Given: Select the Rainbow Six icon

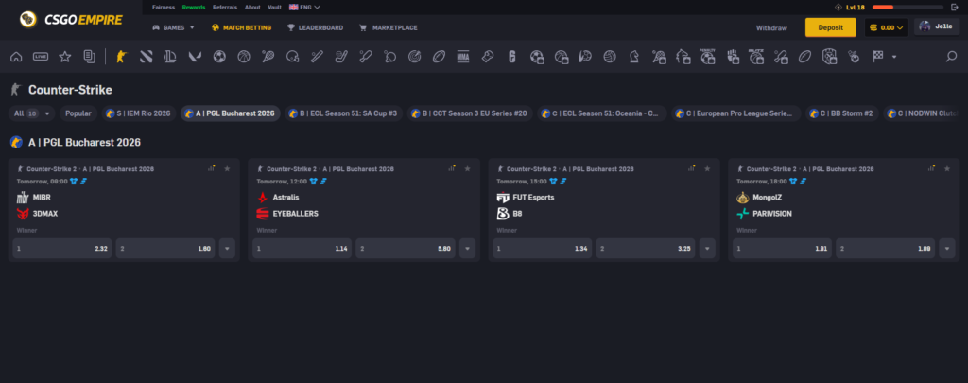Looking at the screenshot, I should pos(511,57).
